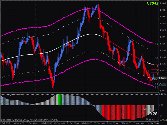
Task: Select the 9 Mar 16:00 time label
Action: (x=139, y=123)
